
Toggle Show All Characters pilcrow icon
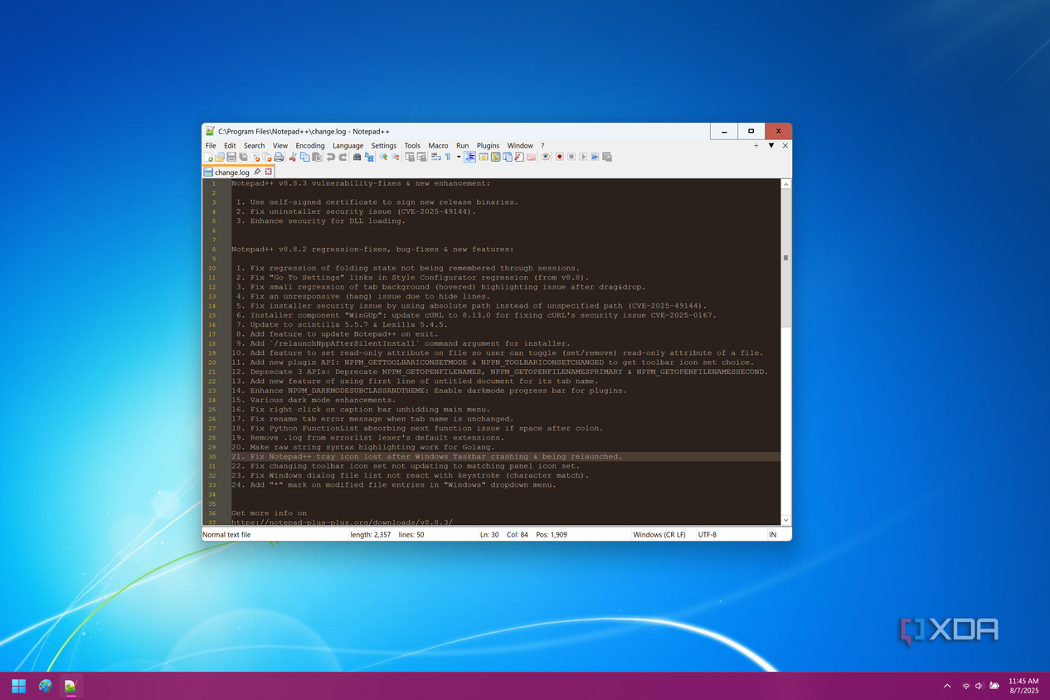(448, 157)
